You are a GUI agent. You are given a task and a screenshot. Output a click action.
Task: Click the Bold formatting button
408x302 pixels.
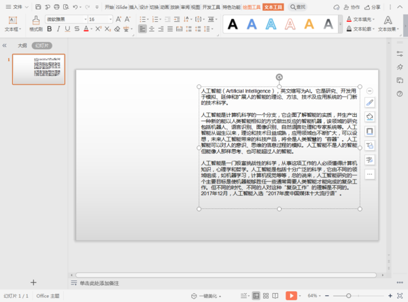click(x=49, y=29)
